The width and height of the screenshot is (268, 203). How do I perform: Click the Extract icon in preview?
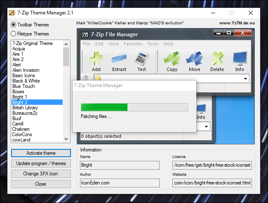(x=119, y=59)
